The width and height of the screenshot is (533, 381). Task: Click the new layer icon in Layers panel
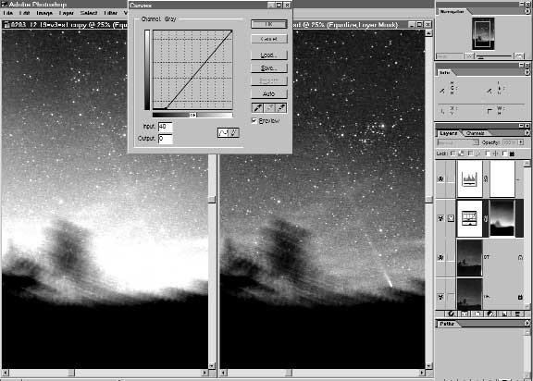pos(504,313)
